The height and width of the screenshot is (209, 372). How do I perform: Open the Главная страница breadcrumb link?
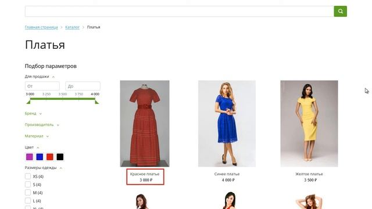click(41, 27)
